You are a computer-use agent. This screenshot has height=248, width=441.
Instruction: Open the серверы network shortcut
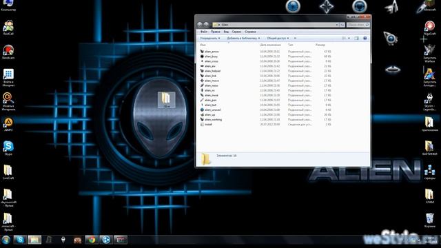coord(429,172)
